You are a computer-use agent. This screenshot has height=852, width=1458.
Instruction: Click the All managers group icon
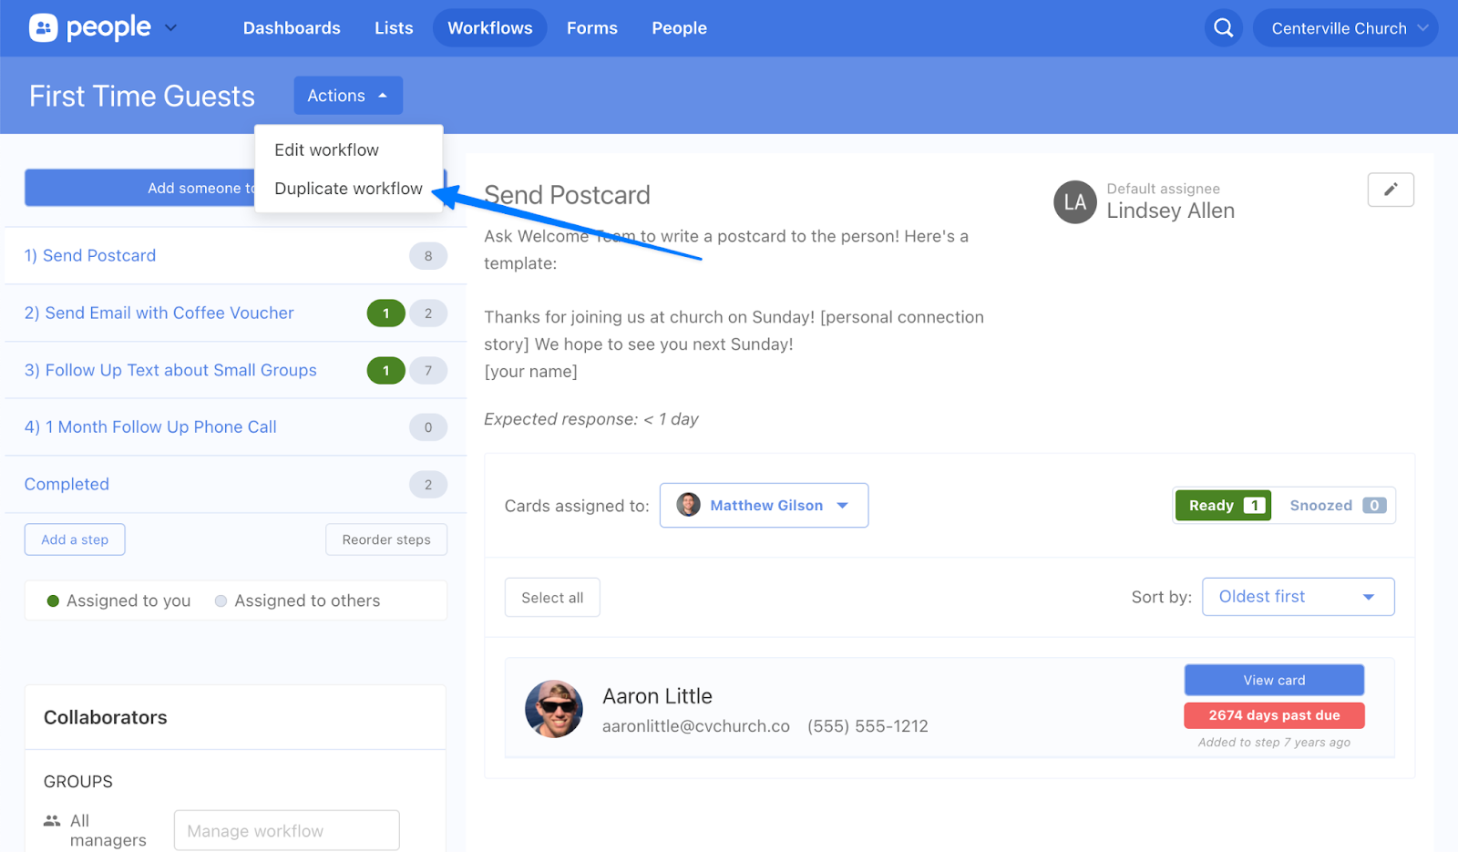(x=52, y=821)
